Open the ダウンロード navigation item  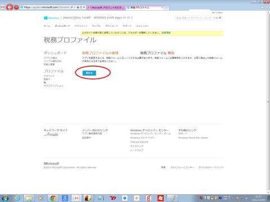coord(112,26)
